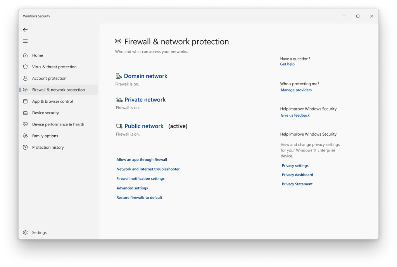Open Domain network firewall settings
The height and width of the screenshot is (267, 397).
point(145,76)
